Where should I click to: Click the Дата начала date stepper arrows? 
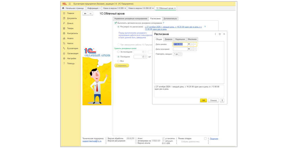pyautogui.click(x=192, y=44)
